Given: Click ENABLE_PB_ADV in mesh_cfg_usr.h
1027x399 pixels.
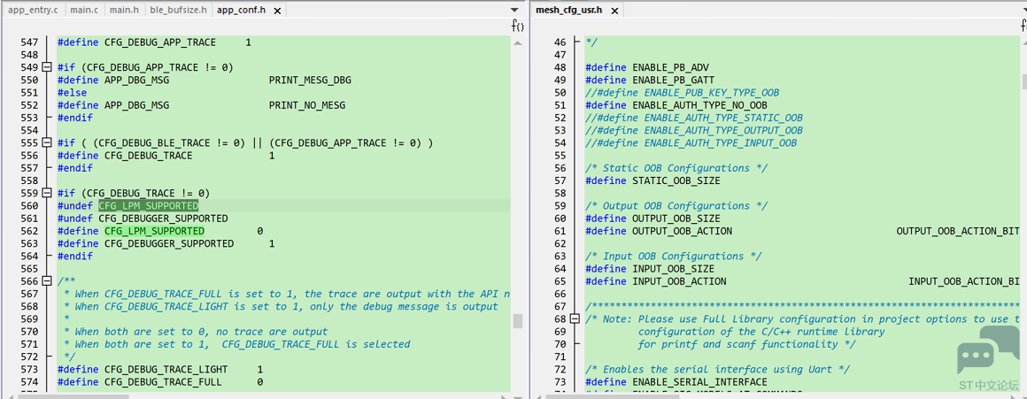Looking at the screenshot, I should click(x=671, y=67).
